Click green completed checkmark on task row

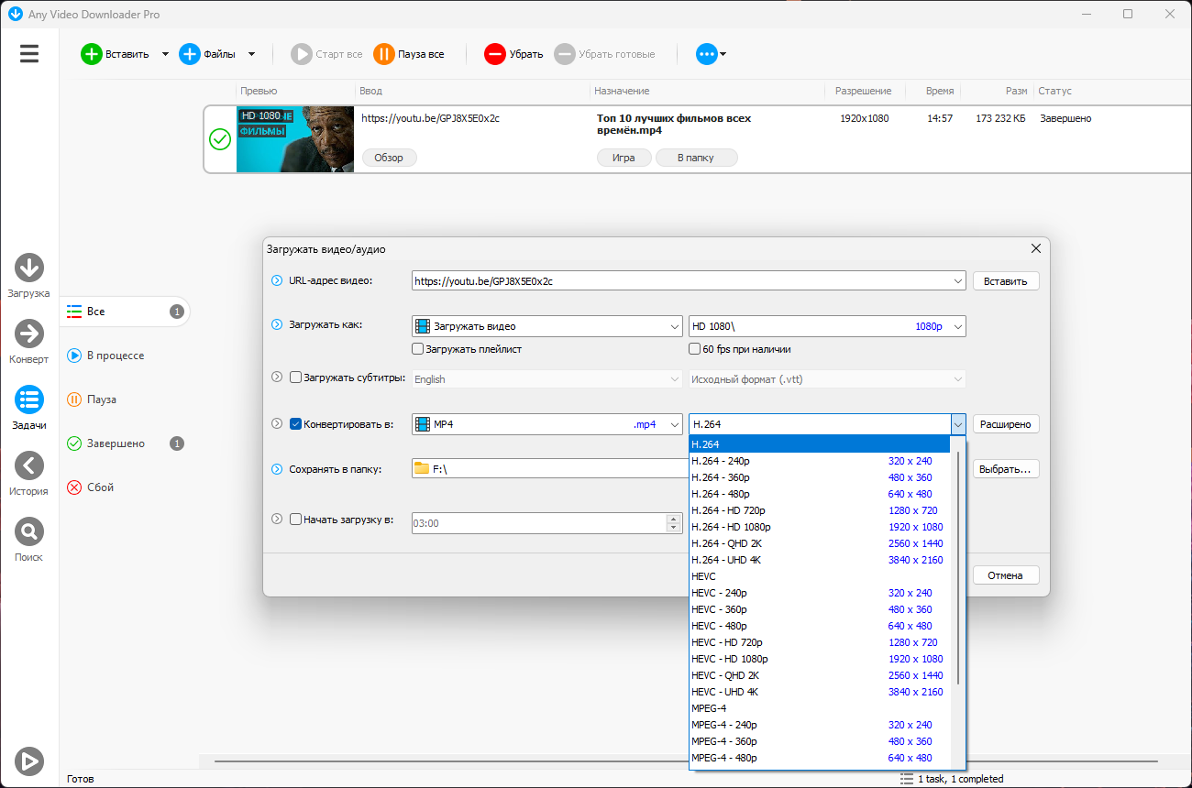220,139
